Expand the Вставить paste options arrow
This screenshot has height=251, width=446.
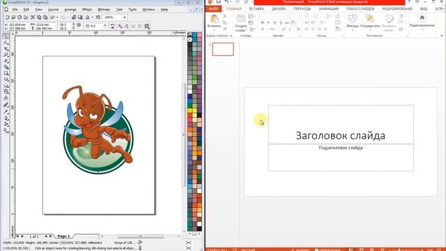214,29
